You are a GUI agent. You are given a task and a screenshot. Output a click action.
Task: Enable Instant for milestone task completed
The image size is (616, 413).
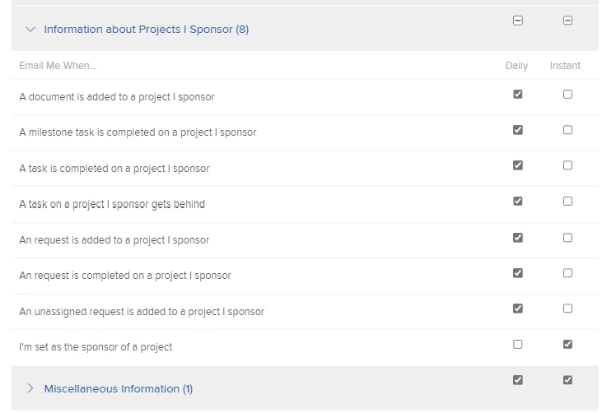pyautogui.click(x=567, y=130)
